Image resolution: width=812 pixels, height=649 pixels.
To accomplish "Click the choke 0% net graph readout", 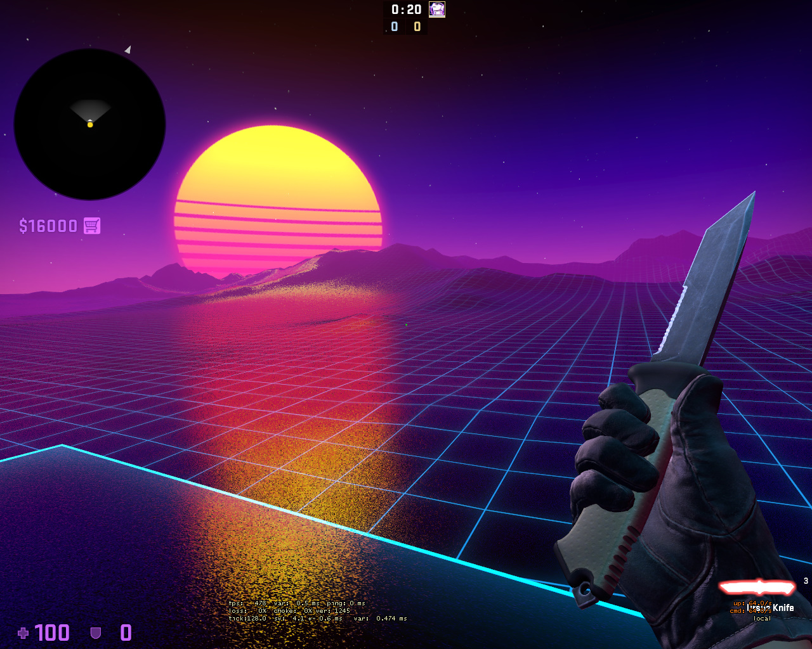I will coord(293,611).
